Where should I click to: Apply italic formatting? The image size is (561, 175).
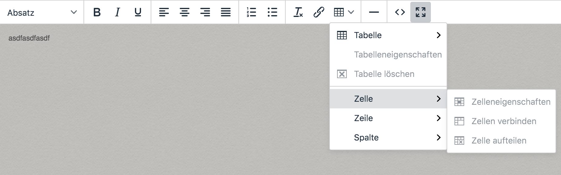tap(117, 12)
